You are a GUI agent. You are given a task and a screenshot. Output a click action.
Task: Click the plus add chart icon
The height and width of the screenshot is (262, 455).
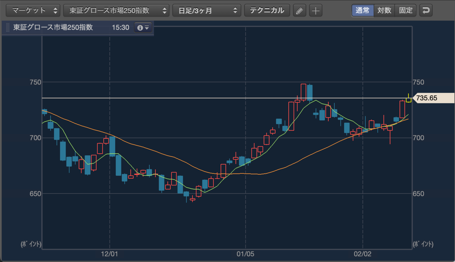tap(315, 10)
